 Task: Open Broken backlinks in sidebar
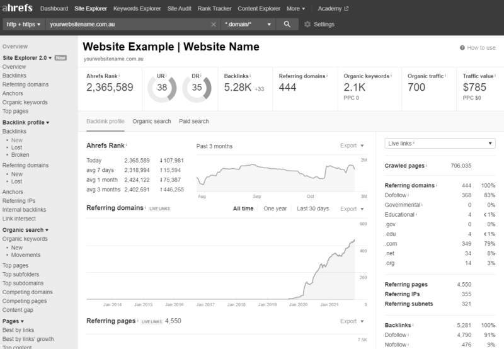pos(20,155)
